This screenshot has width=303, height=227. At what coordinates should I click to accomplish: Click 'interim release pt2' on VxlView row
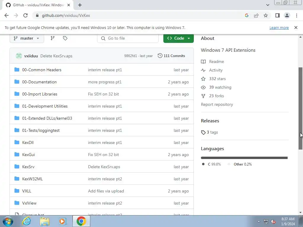point(105,203)
